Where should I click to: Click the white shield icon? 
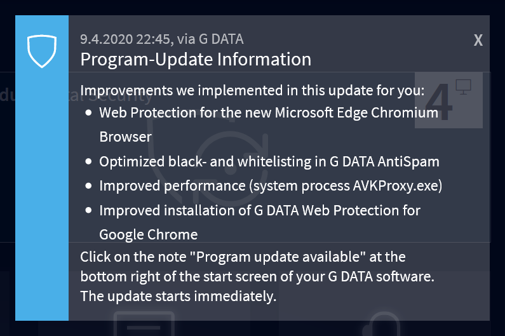(42, 51)
